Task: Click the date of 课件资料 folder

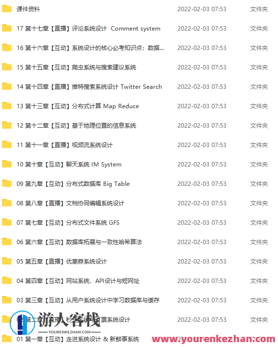Action: click(x=202, y=9)
